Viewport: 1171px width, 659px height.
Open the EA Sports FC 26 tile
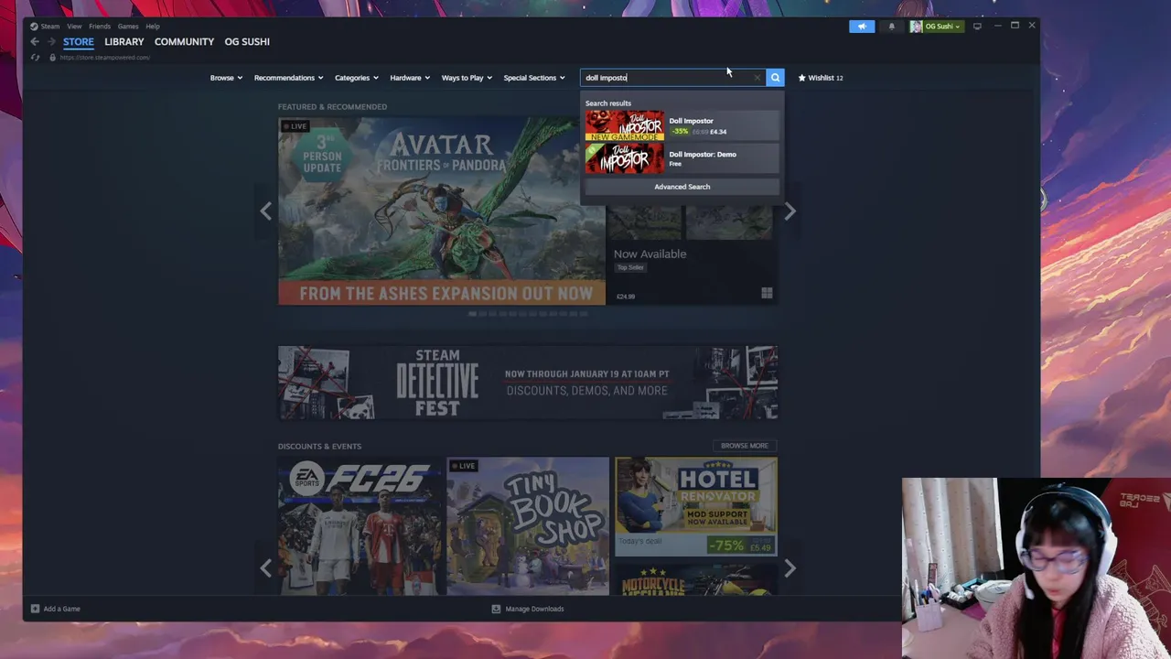[360, 526]
